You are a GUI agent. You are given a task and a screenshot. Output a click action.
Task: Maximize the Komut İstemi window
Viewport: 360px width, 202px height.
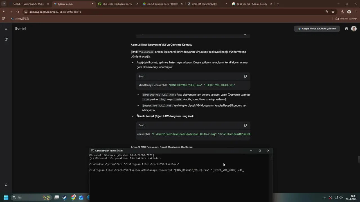tap(260, 151)
